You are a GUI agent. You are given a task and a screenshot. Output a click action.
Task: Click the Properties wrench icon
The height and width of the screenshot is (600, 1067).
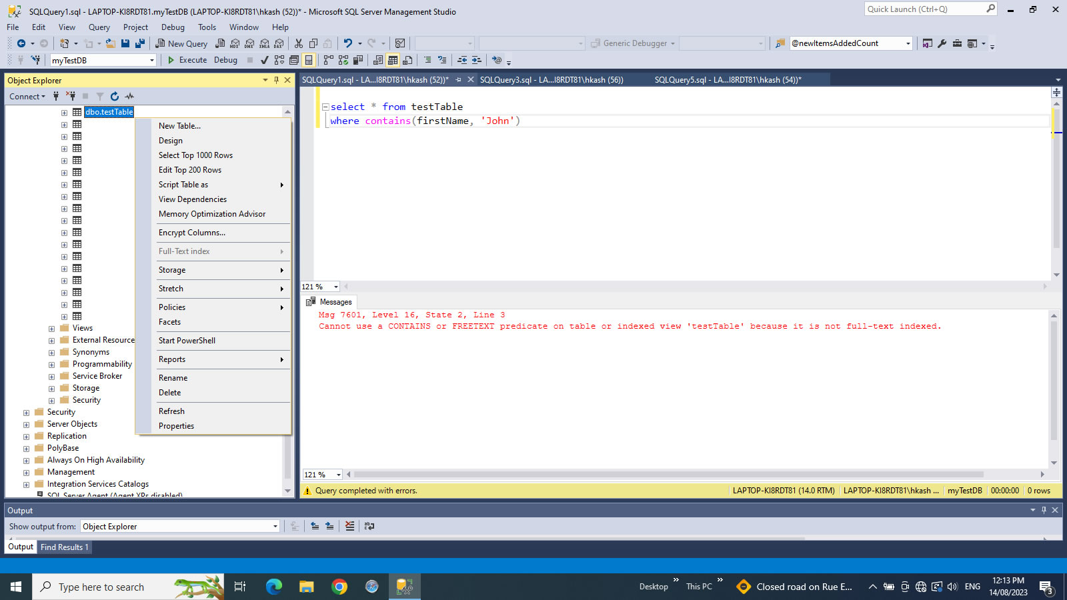coord(942,43)
